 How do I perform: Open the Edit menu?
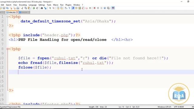point(2,5)
